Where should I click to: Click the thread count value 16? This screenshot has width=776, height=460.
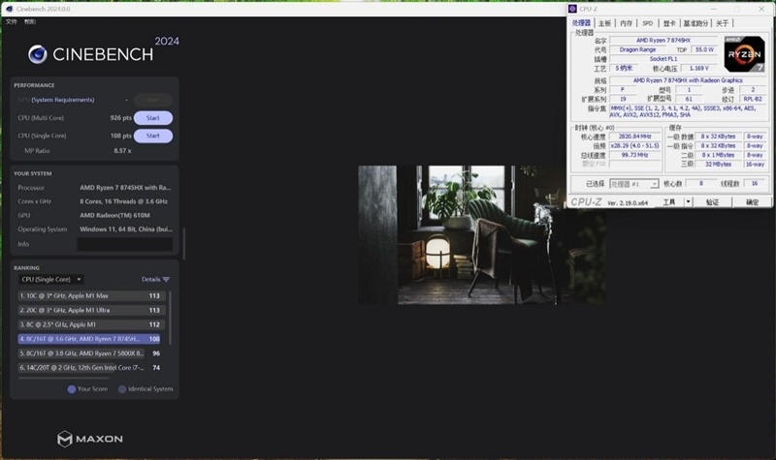tap(755, 183)
